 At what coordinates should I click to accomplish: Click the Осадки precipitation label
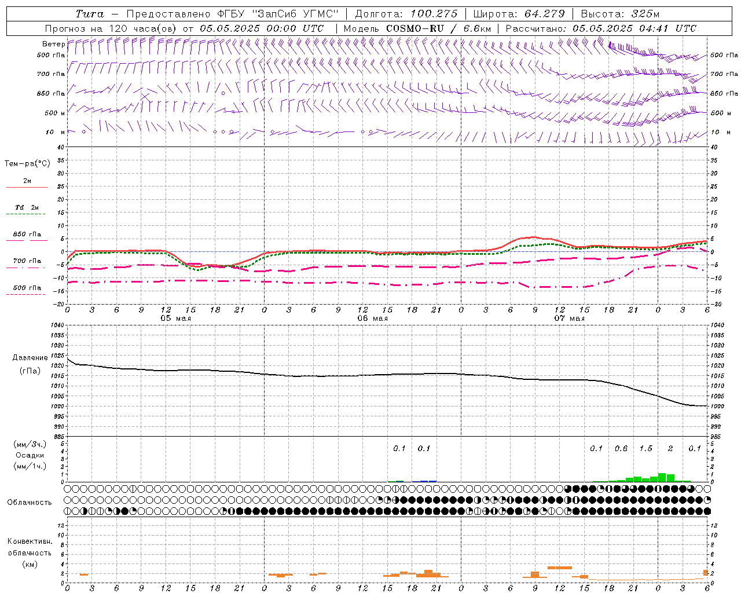pos(30,455)
